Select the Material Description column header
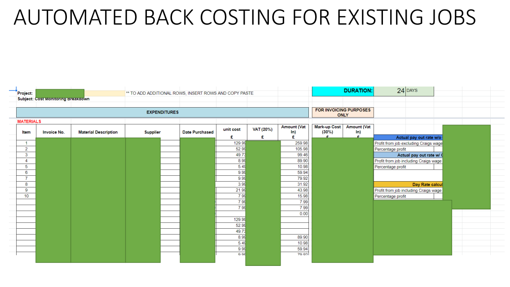The image size is (510, 287). [98, 132]
